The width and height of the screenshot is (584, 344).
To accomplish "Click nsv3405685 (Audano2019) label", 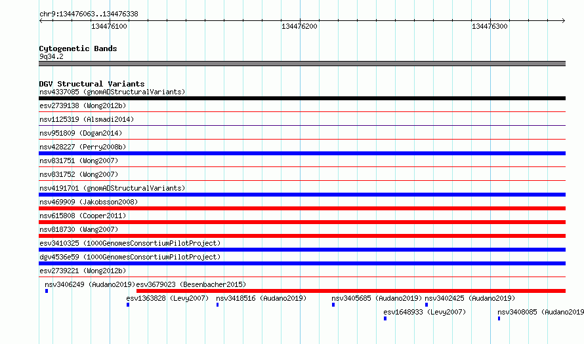I will (x=377, y=298).
